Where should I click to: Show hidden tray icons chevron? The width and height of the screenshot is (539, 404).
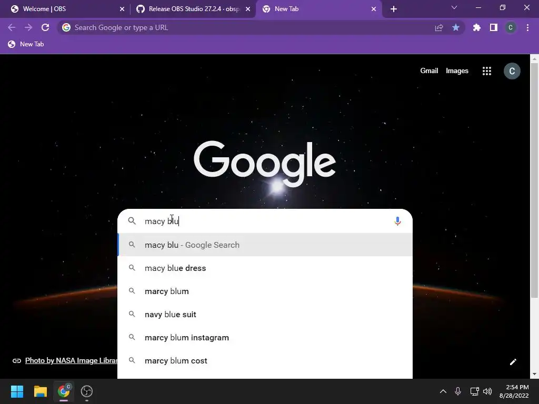point(443,391)
